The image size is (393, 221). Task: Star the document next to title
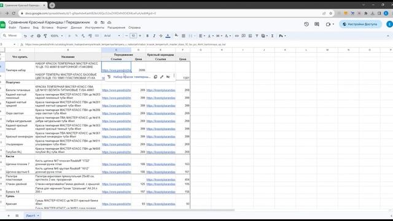pos(96,23)
